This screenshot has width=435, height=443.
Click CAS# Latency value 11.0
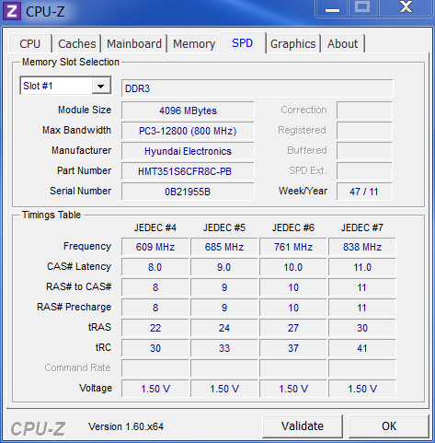362,267
